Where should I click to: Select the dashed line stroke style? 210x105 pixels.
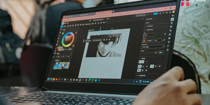[x=147, y=62]
